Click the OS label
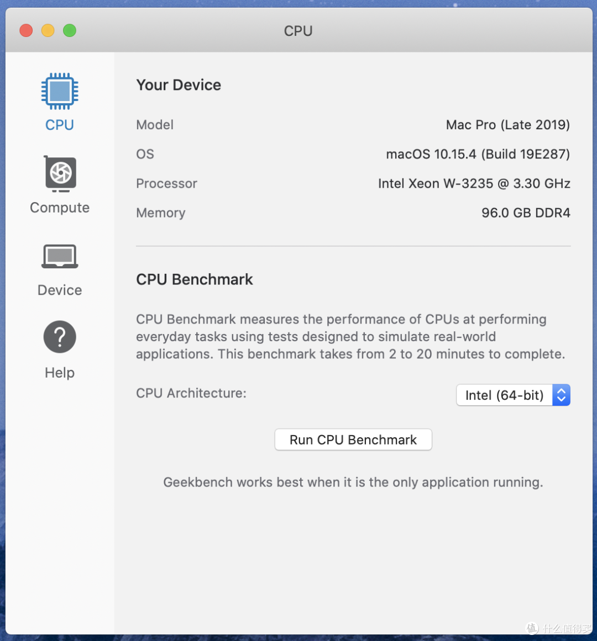The image size is (597, 641). tap(145, 154)
